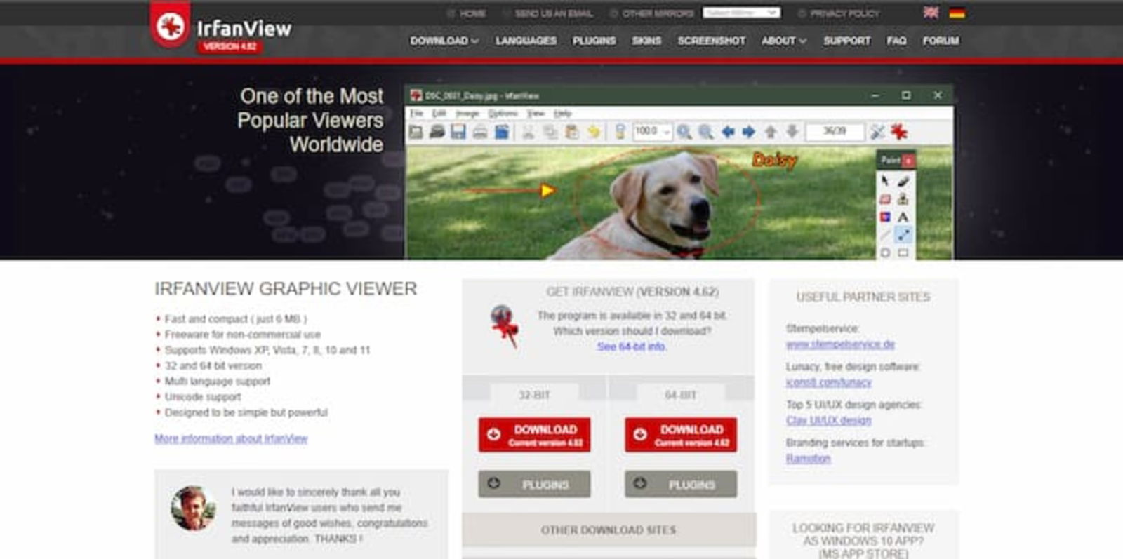Click the blue Next image arrow
This screenshot has width=1123, height=559.
[749, 131]
